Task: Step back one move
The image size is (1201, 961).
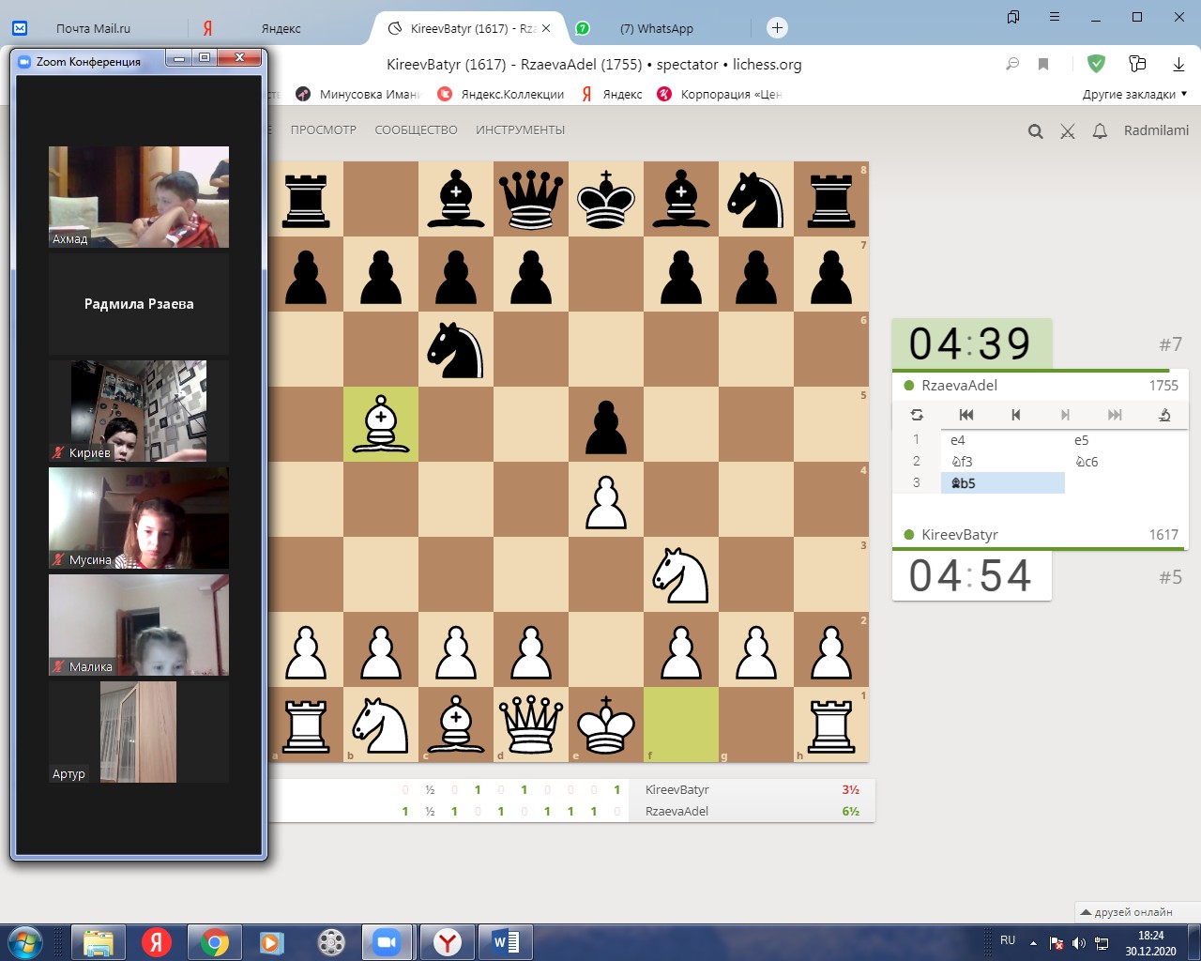Action: (1015, 415)
